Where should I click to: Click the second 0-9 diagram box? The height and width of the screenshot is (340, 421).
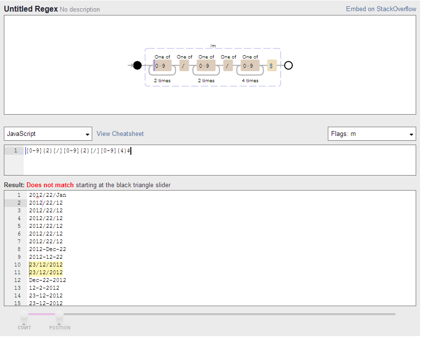click(x=206, y=66)
